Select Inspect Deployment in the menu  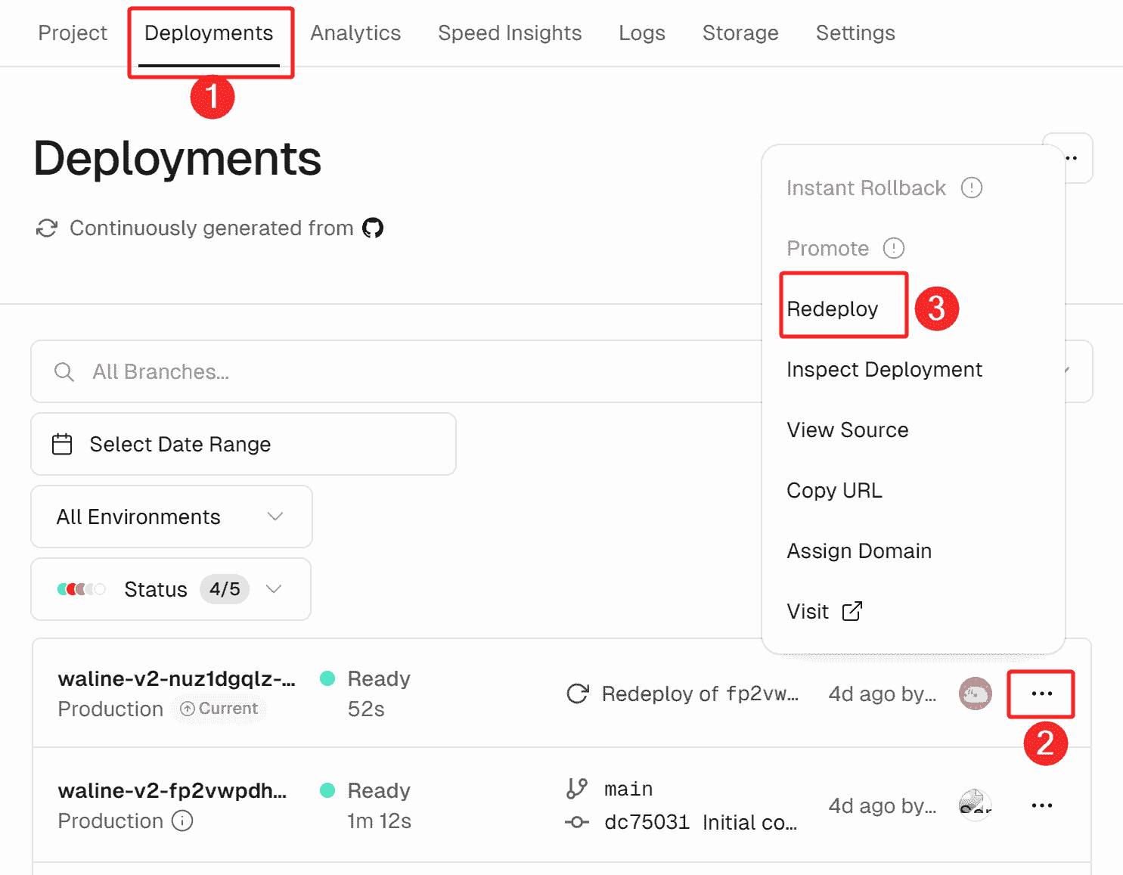[884, 369]
